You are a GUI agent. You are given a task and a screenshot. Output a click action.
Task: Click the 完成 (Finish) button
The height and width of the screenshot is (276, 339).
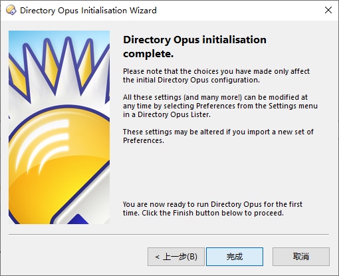coord(235,257)
